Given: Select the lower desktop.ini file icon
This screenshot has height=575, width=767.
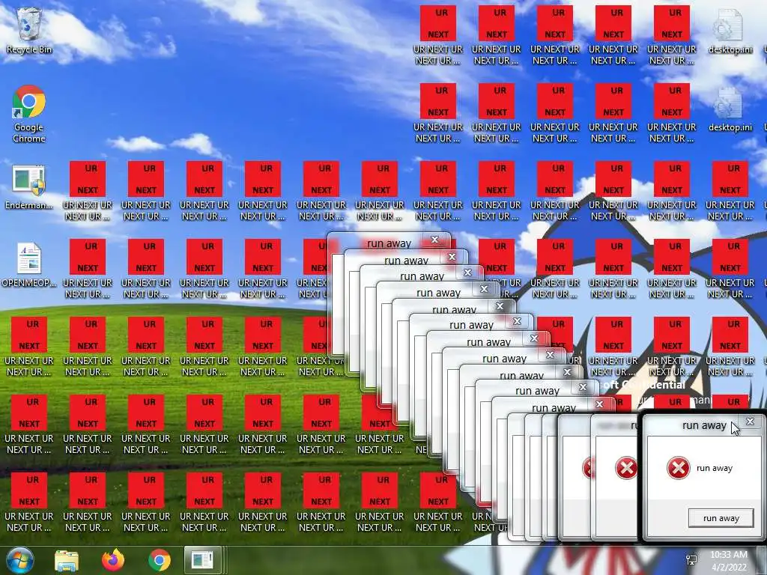Looking at the screenshot, I should tap(730, 109).
